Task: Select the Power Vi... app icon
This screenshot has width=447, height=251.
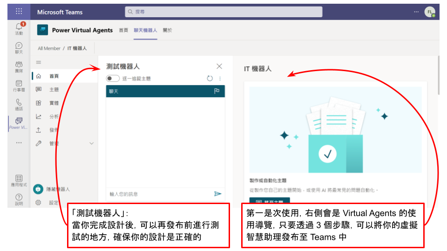Action: click(19, 123)
